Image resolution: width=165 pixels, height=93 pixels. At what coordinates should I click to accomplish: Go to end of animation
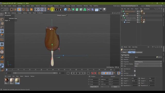88,73
